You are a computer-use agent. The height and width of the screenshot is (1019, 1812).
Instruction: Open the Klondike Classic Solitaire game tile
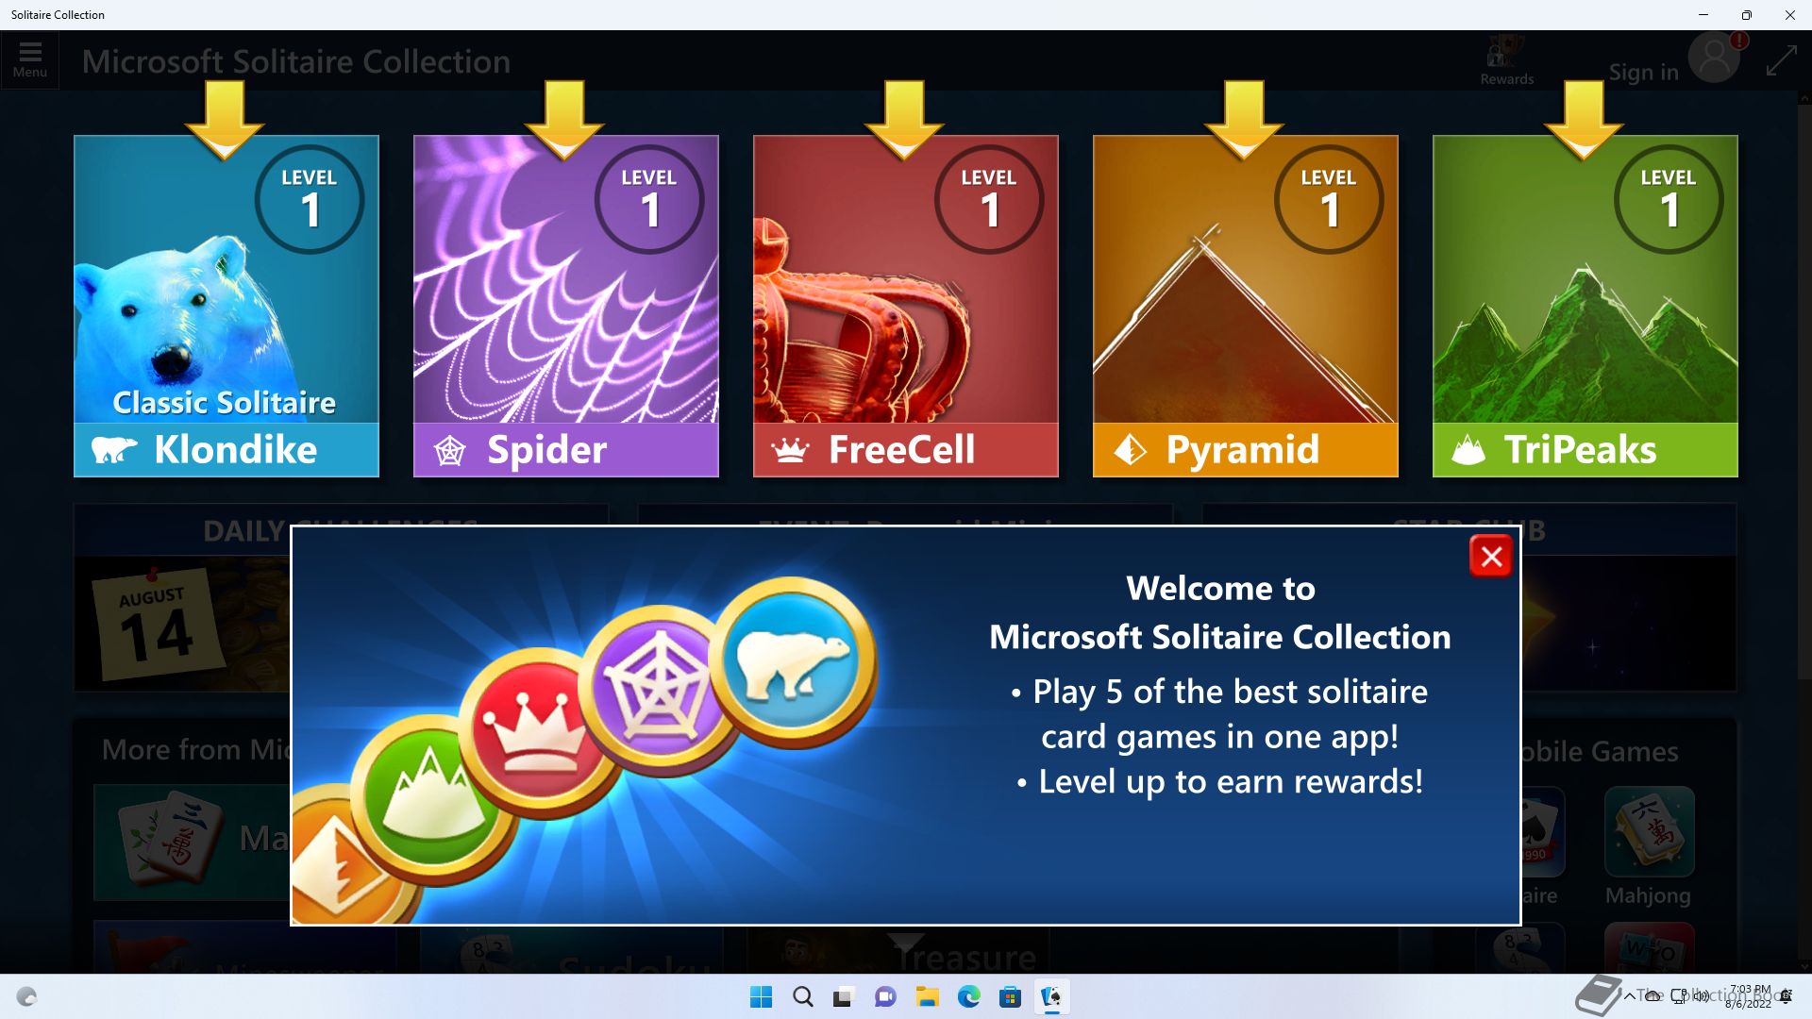tap(226, 306)
